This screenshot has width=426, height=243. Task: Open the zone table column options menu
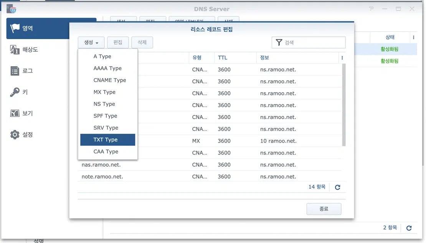(x=413, y=38)
